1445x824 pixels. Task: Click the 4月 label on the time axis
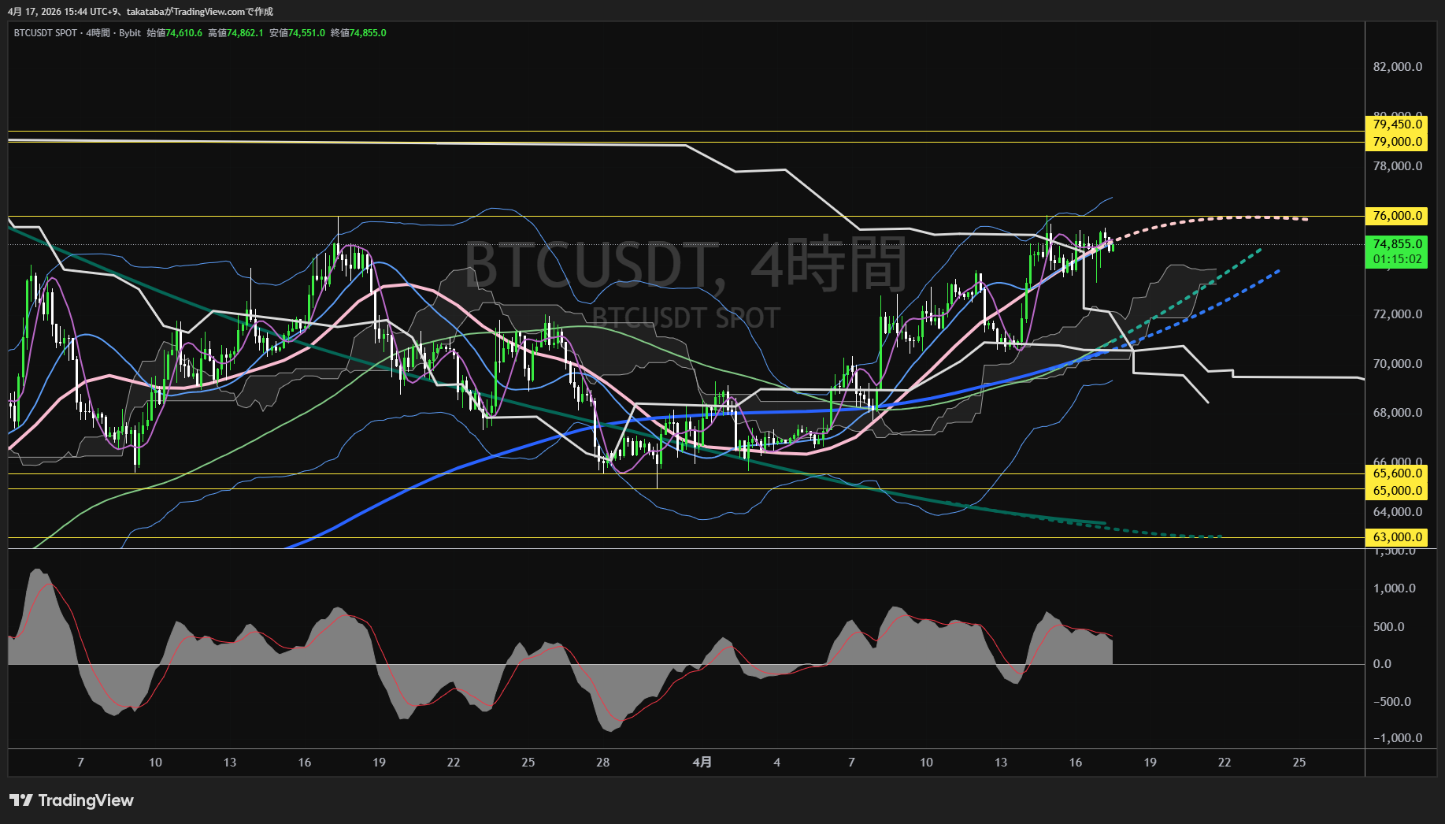[x=703, y=762]
